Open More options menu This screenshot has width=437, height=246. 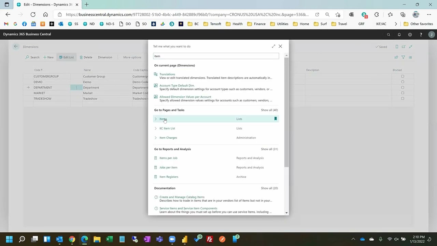coord(132,57)
